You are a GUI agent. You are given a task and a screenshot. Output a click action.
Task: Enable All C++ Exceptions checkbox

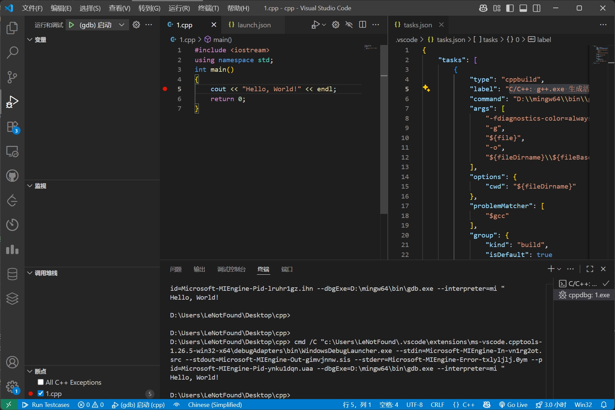coord(41,382)
